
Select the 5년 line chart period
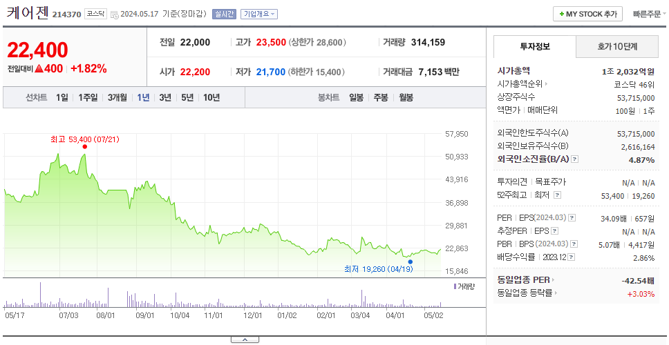(187, 97)
